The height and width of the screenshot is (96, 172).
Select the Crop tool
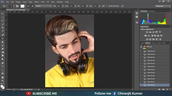tap(2, 27)
